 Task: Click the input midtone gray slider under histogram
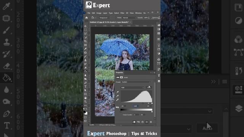pyautogui.click(x=148, y=103)
